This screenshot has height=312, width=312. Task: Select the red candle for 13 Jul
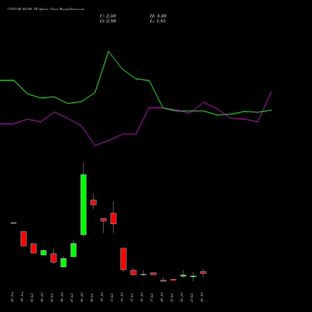click(x=114, y=218)
